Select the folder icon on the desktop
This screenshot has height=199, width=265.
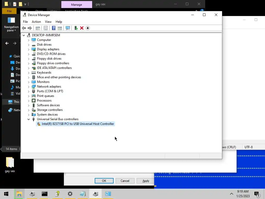(10, 162)
